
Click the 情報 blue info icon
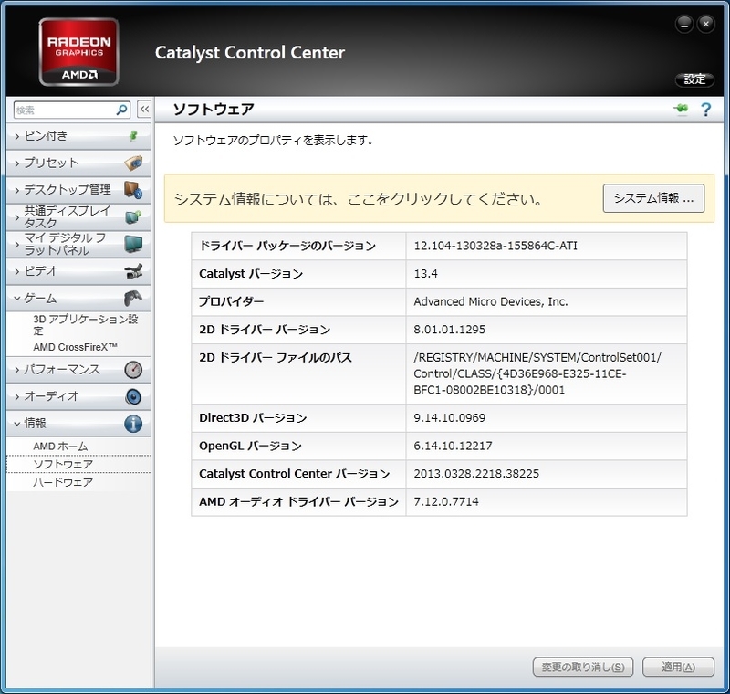133,424
